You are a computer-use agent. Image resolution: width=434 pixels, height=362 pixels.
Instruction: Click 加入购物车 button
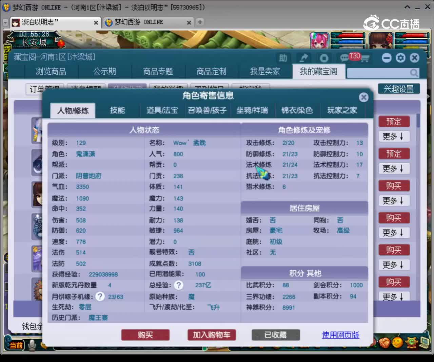pos(212,335)
